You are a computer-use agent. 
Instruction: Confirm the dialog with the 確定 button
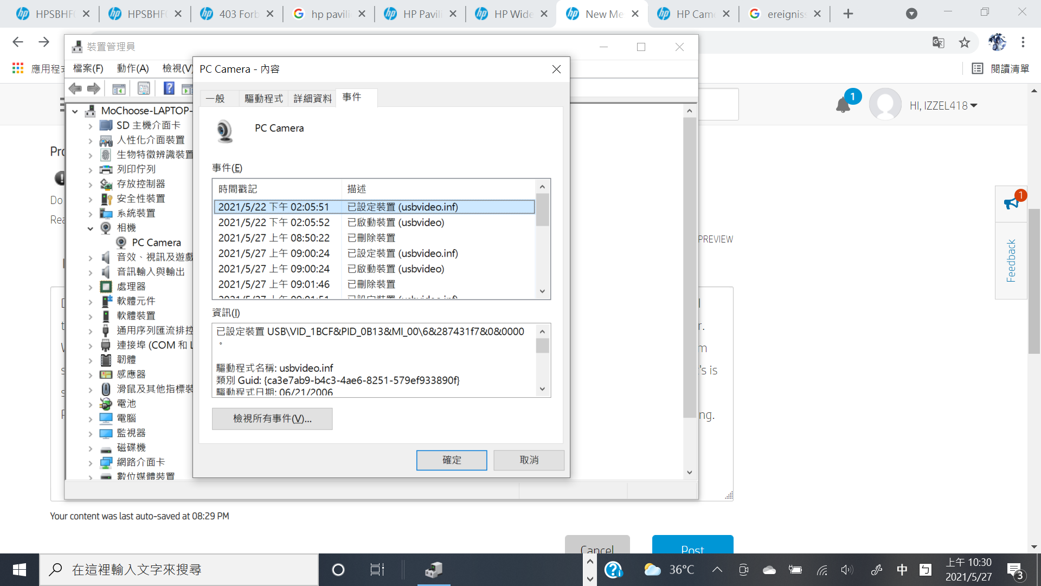(452, 460)
